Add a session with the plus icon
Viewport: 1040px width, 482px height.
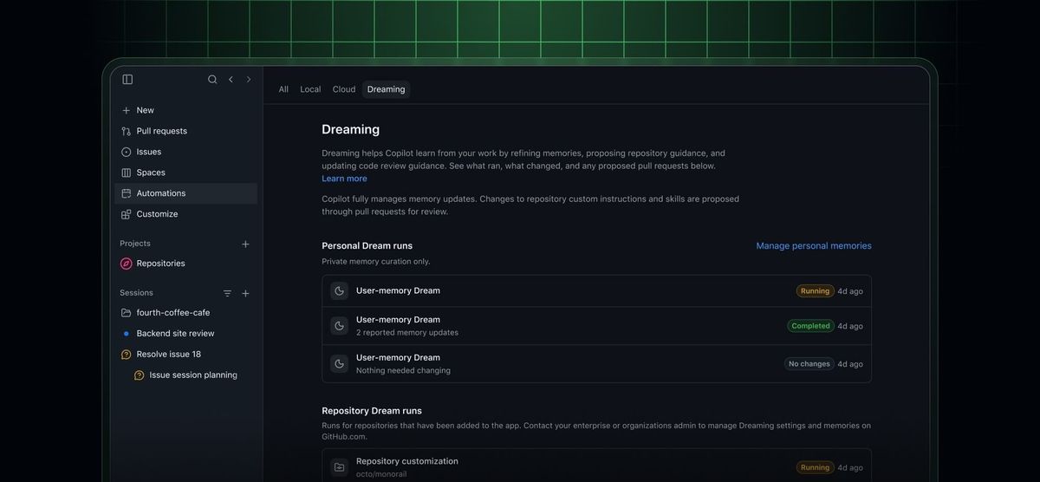[245, 293]
